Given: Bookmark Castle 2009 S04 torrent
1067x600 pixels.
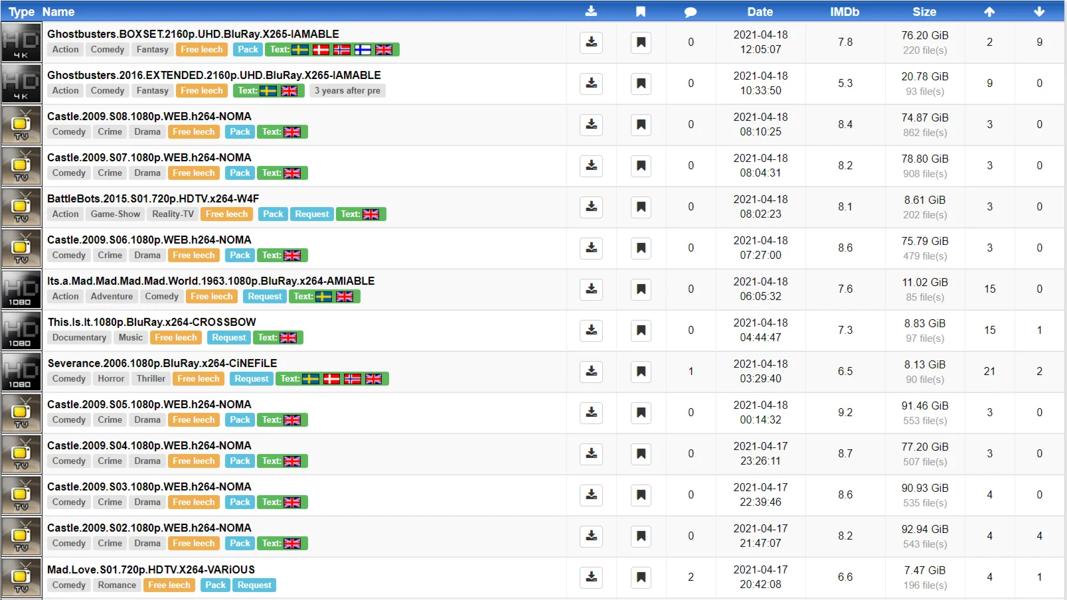Looking at the screenshot, I should pyautogui.click(x=641, y=454).
